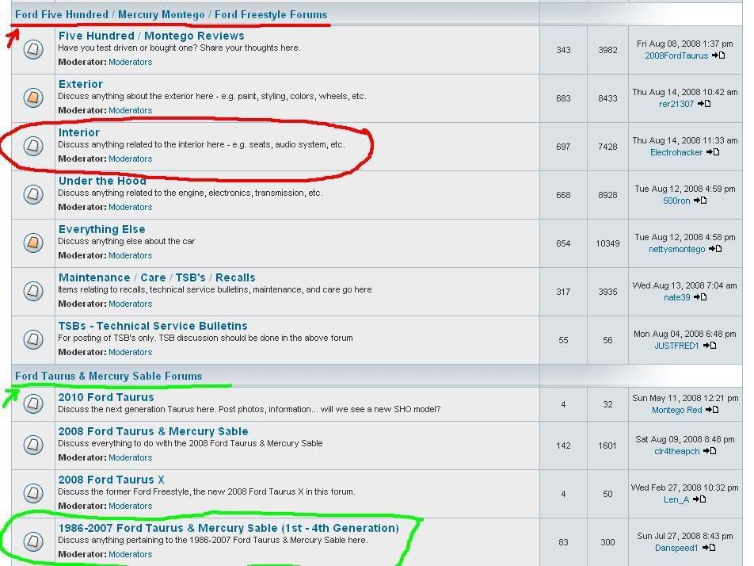Select post count 1601 in 2008 Taurus row
Image resolution: width=754 pixels, height=566 pixels.
[x=607, y=446]
